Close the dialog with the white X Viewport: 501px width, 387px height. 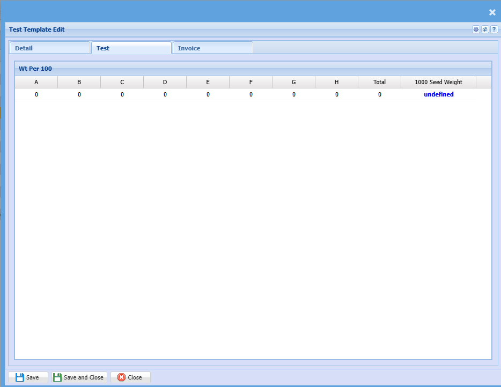click(x=492, y=12)
